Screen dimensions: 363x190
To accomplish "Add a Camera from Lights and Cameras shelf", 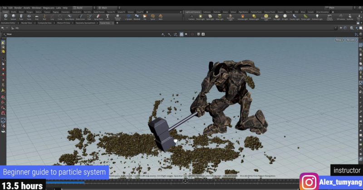I will click(x=191, y=17).
